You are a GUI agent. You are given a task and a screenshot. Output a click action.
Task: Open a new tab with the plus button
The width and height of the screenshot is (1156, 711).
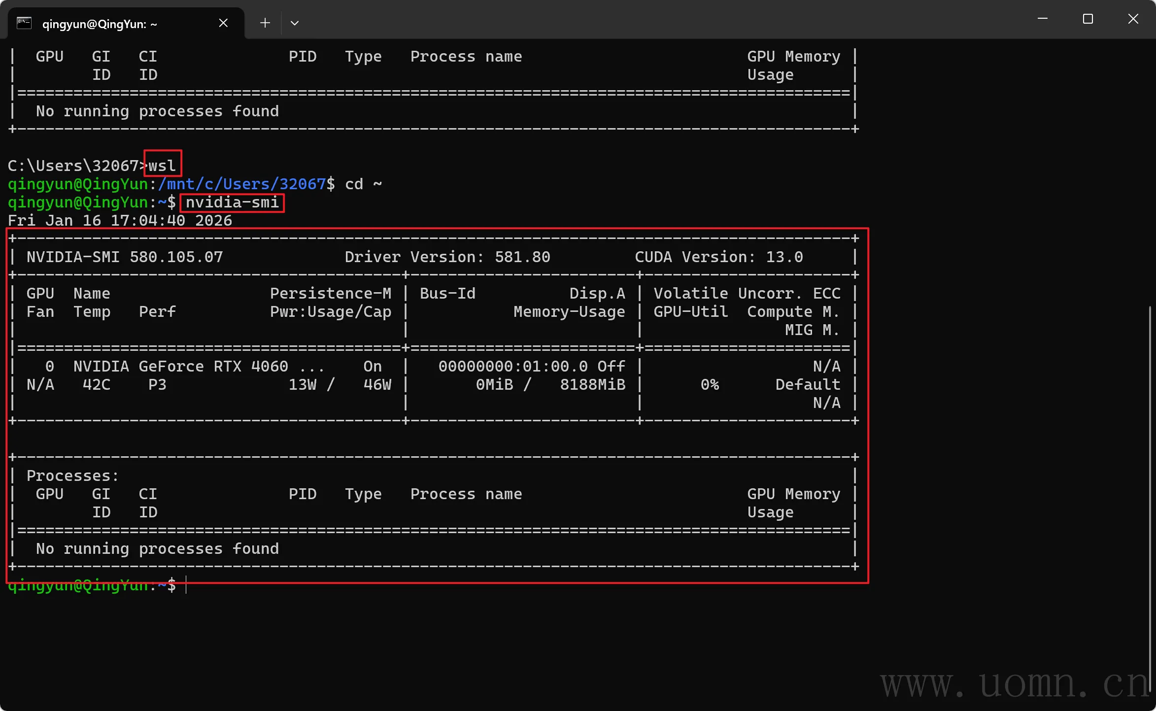pos(265,23)
